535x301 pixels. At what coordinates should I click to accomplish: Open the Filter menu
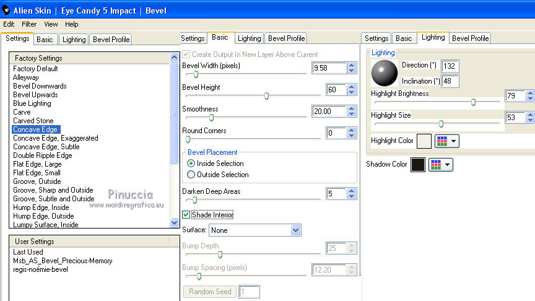coord(29,24)
